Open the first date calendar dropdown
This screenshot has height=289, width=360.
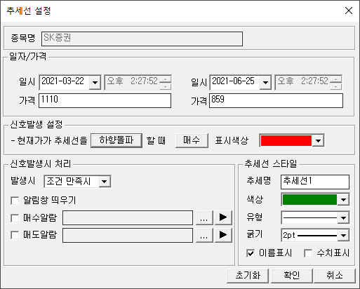coord(95,82)
